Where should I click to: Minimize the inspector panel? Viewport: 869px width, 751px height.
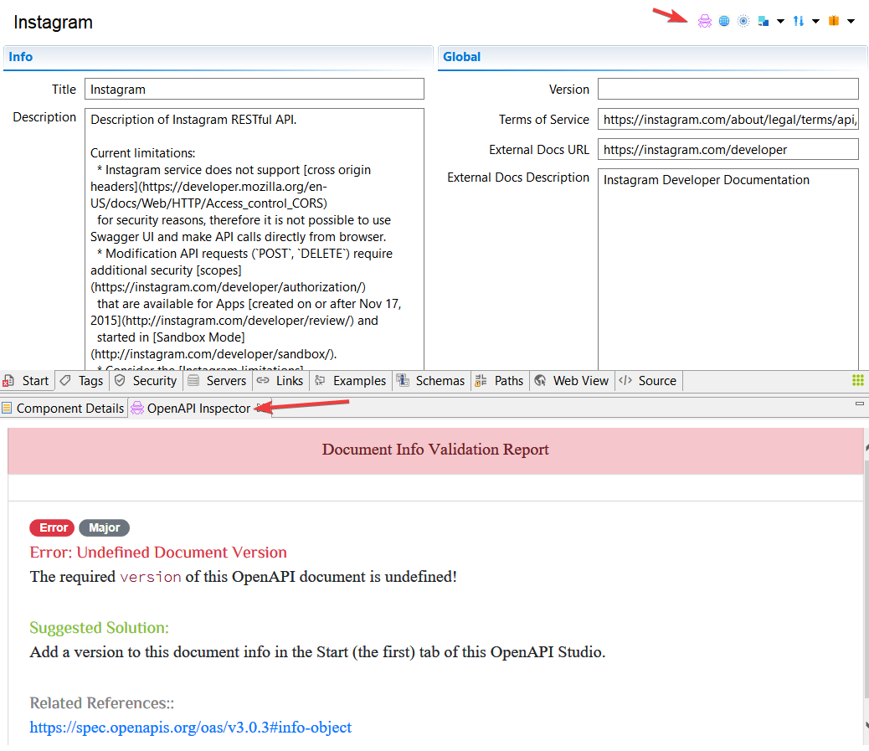coord(859,404)
